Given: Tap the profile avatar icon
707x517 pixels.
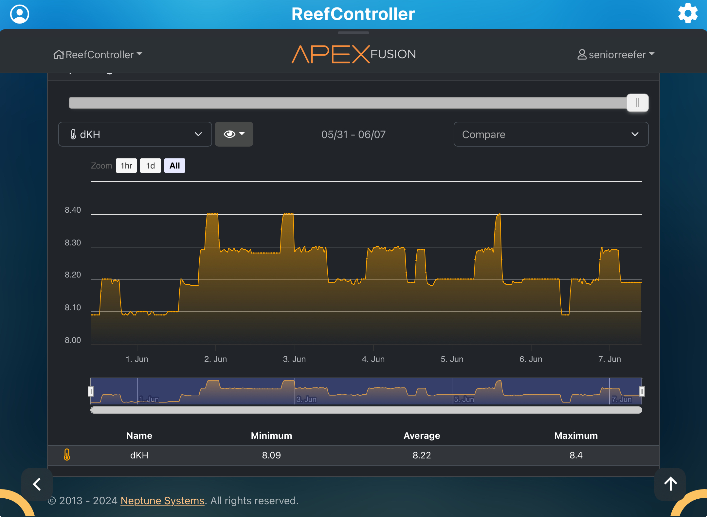Looking at the screenshot, I should point(20,14).
